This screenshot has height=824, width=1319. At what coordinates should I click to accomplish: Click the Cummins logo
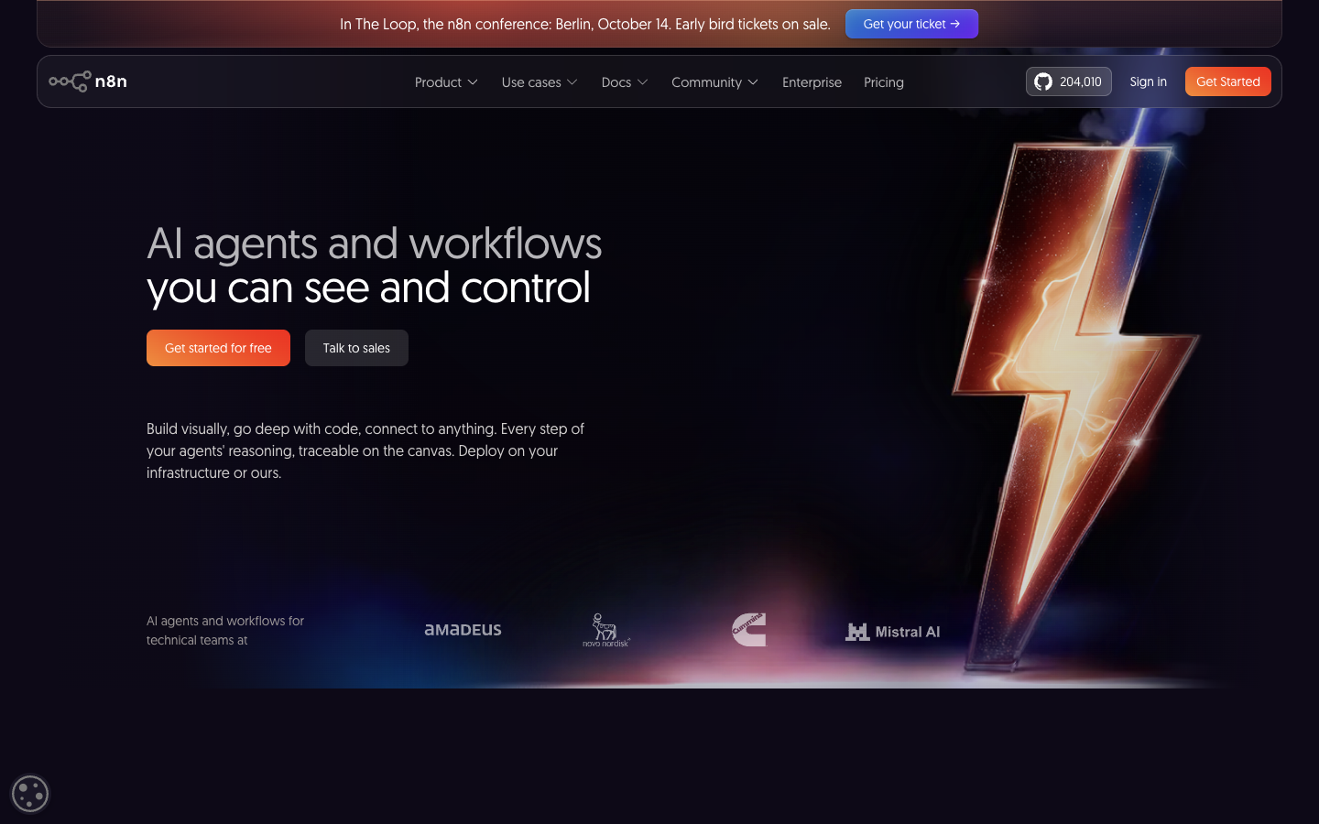(748, 630)
